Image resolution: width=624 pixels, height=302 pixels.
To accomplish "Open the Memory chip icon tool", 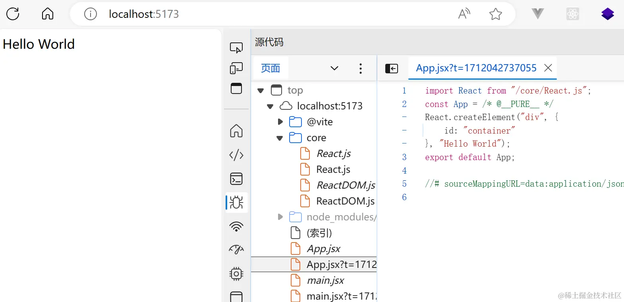I will pyautogui.click(x=236, y=274).
